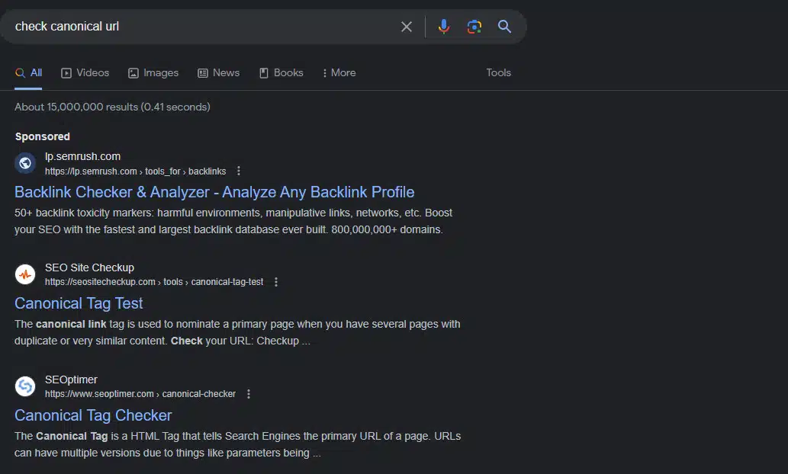Click the Sponsored label
Image resolution: width=788 pixels, height=474 pixels.
pos(42,136)
